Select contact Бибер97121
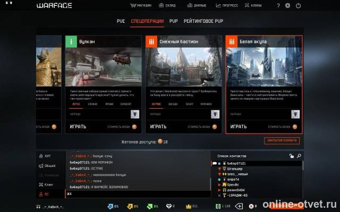This screenshot has height=212, width=340. pos(257,164)
